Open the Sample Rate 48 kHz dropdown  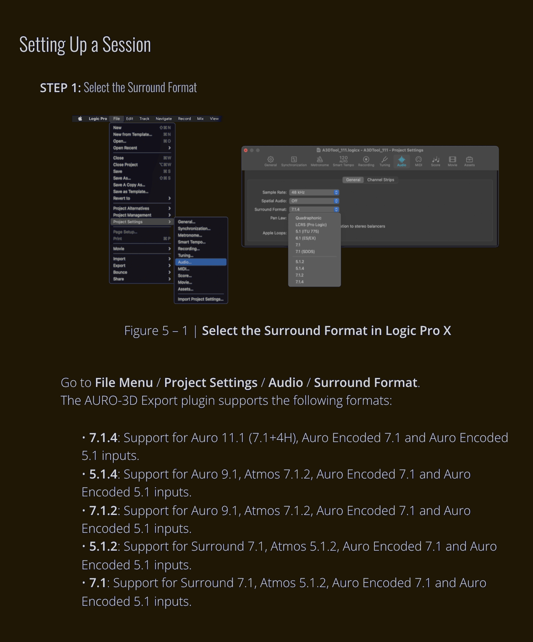click(314, 192)
